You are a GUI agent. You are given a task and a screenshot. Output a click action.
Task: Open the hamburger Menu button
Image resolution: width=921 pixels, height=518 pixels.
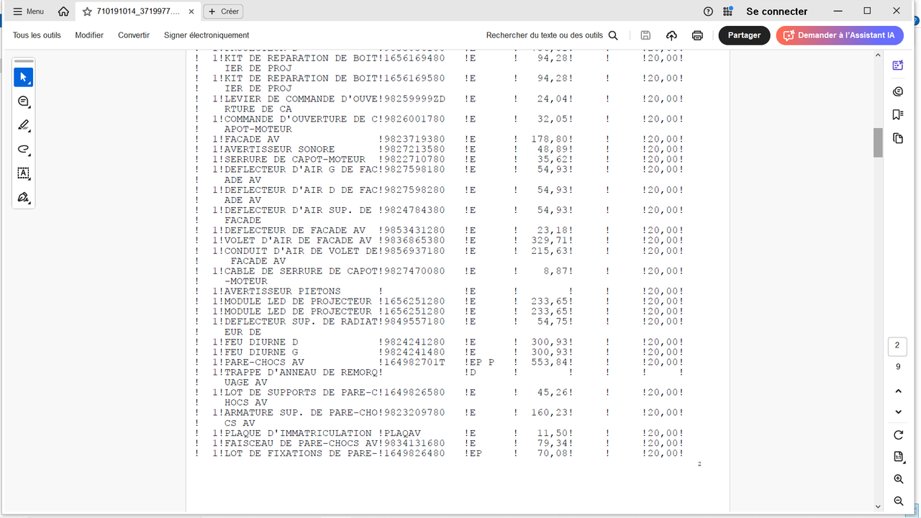coord(28,12)
